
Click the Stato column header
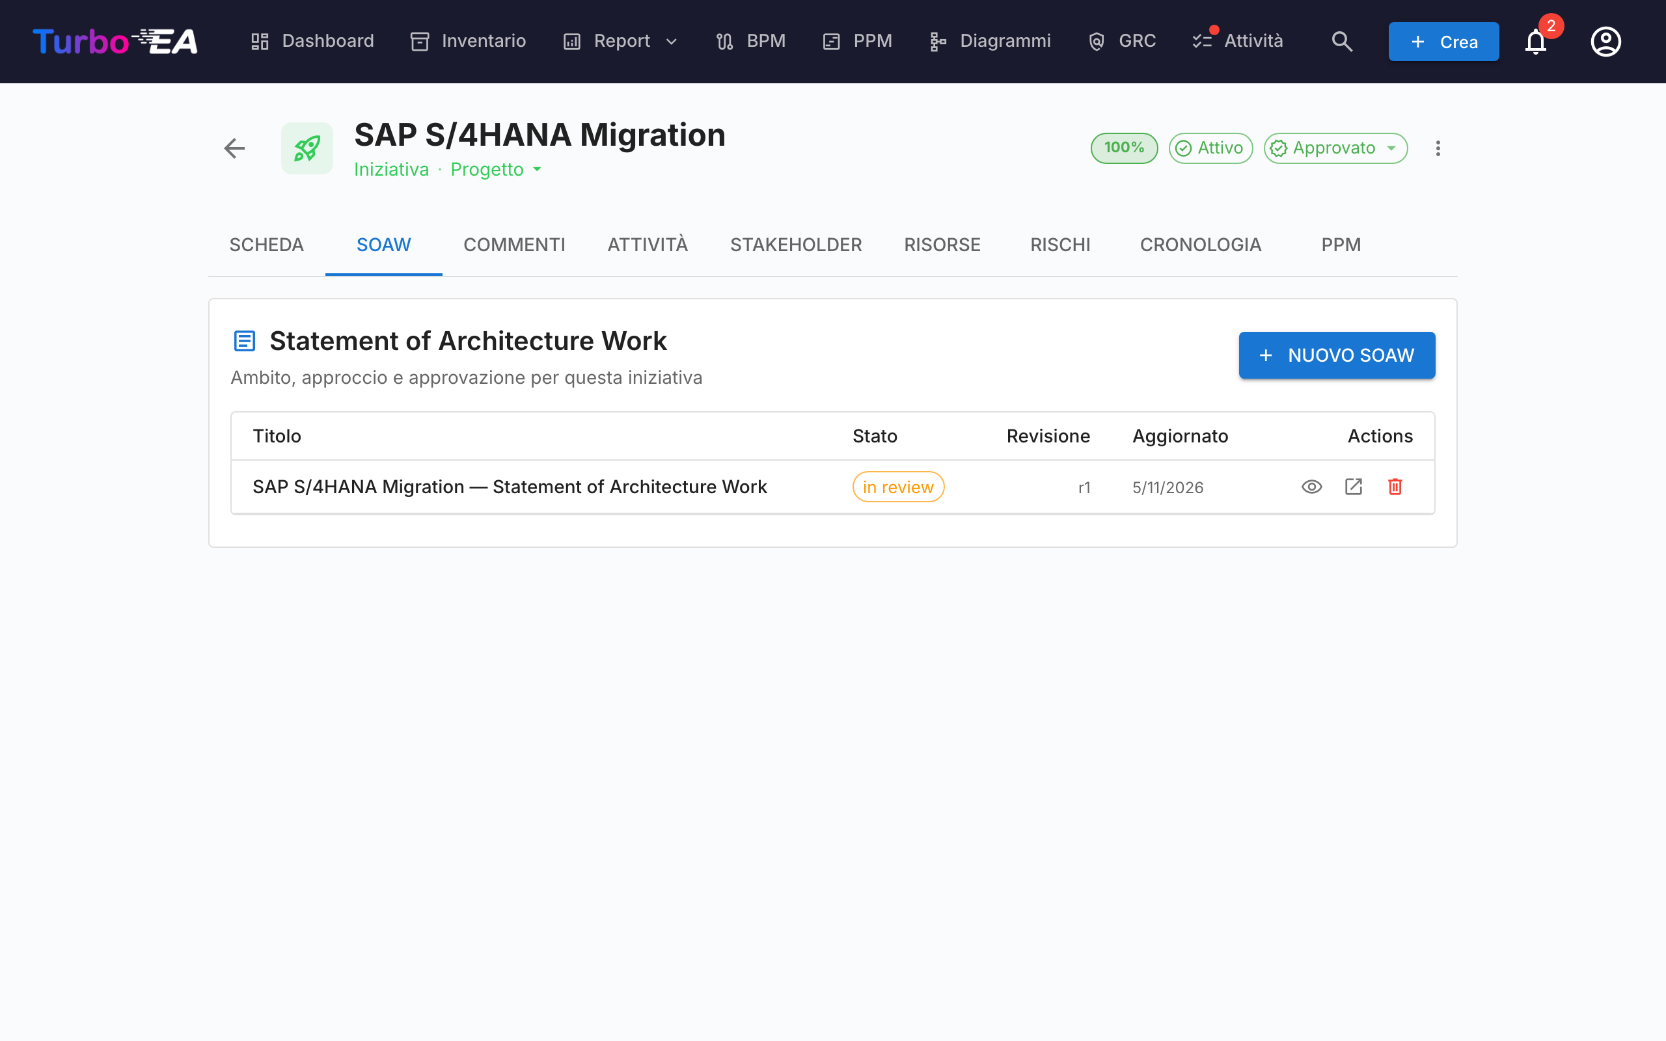pyautogui.click(x=874, y=436)
